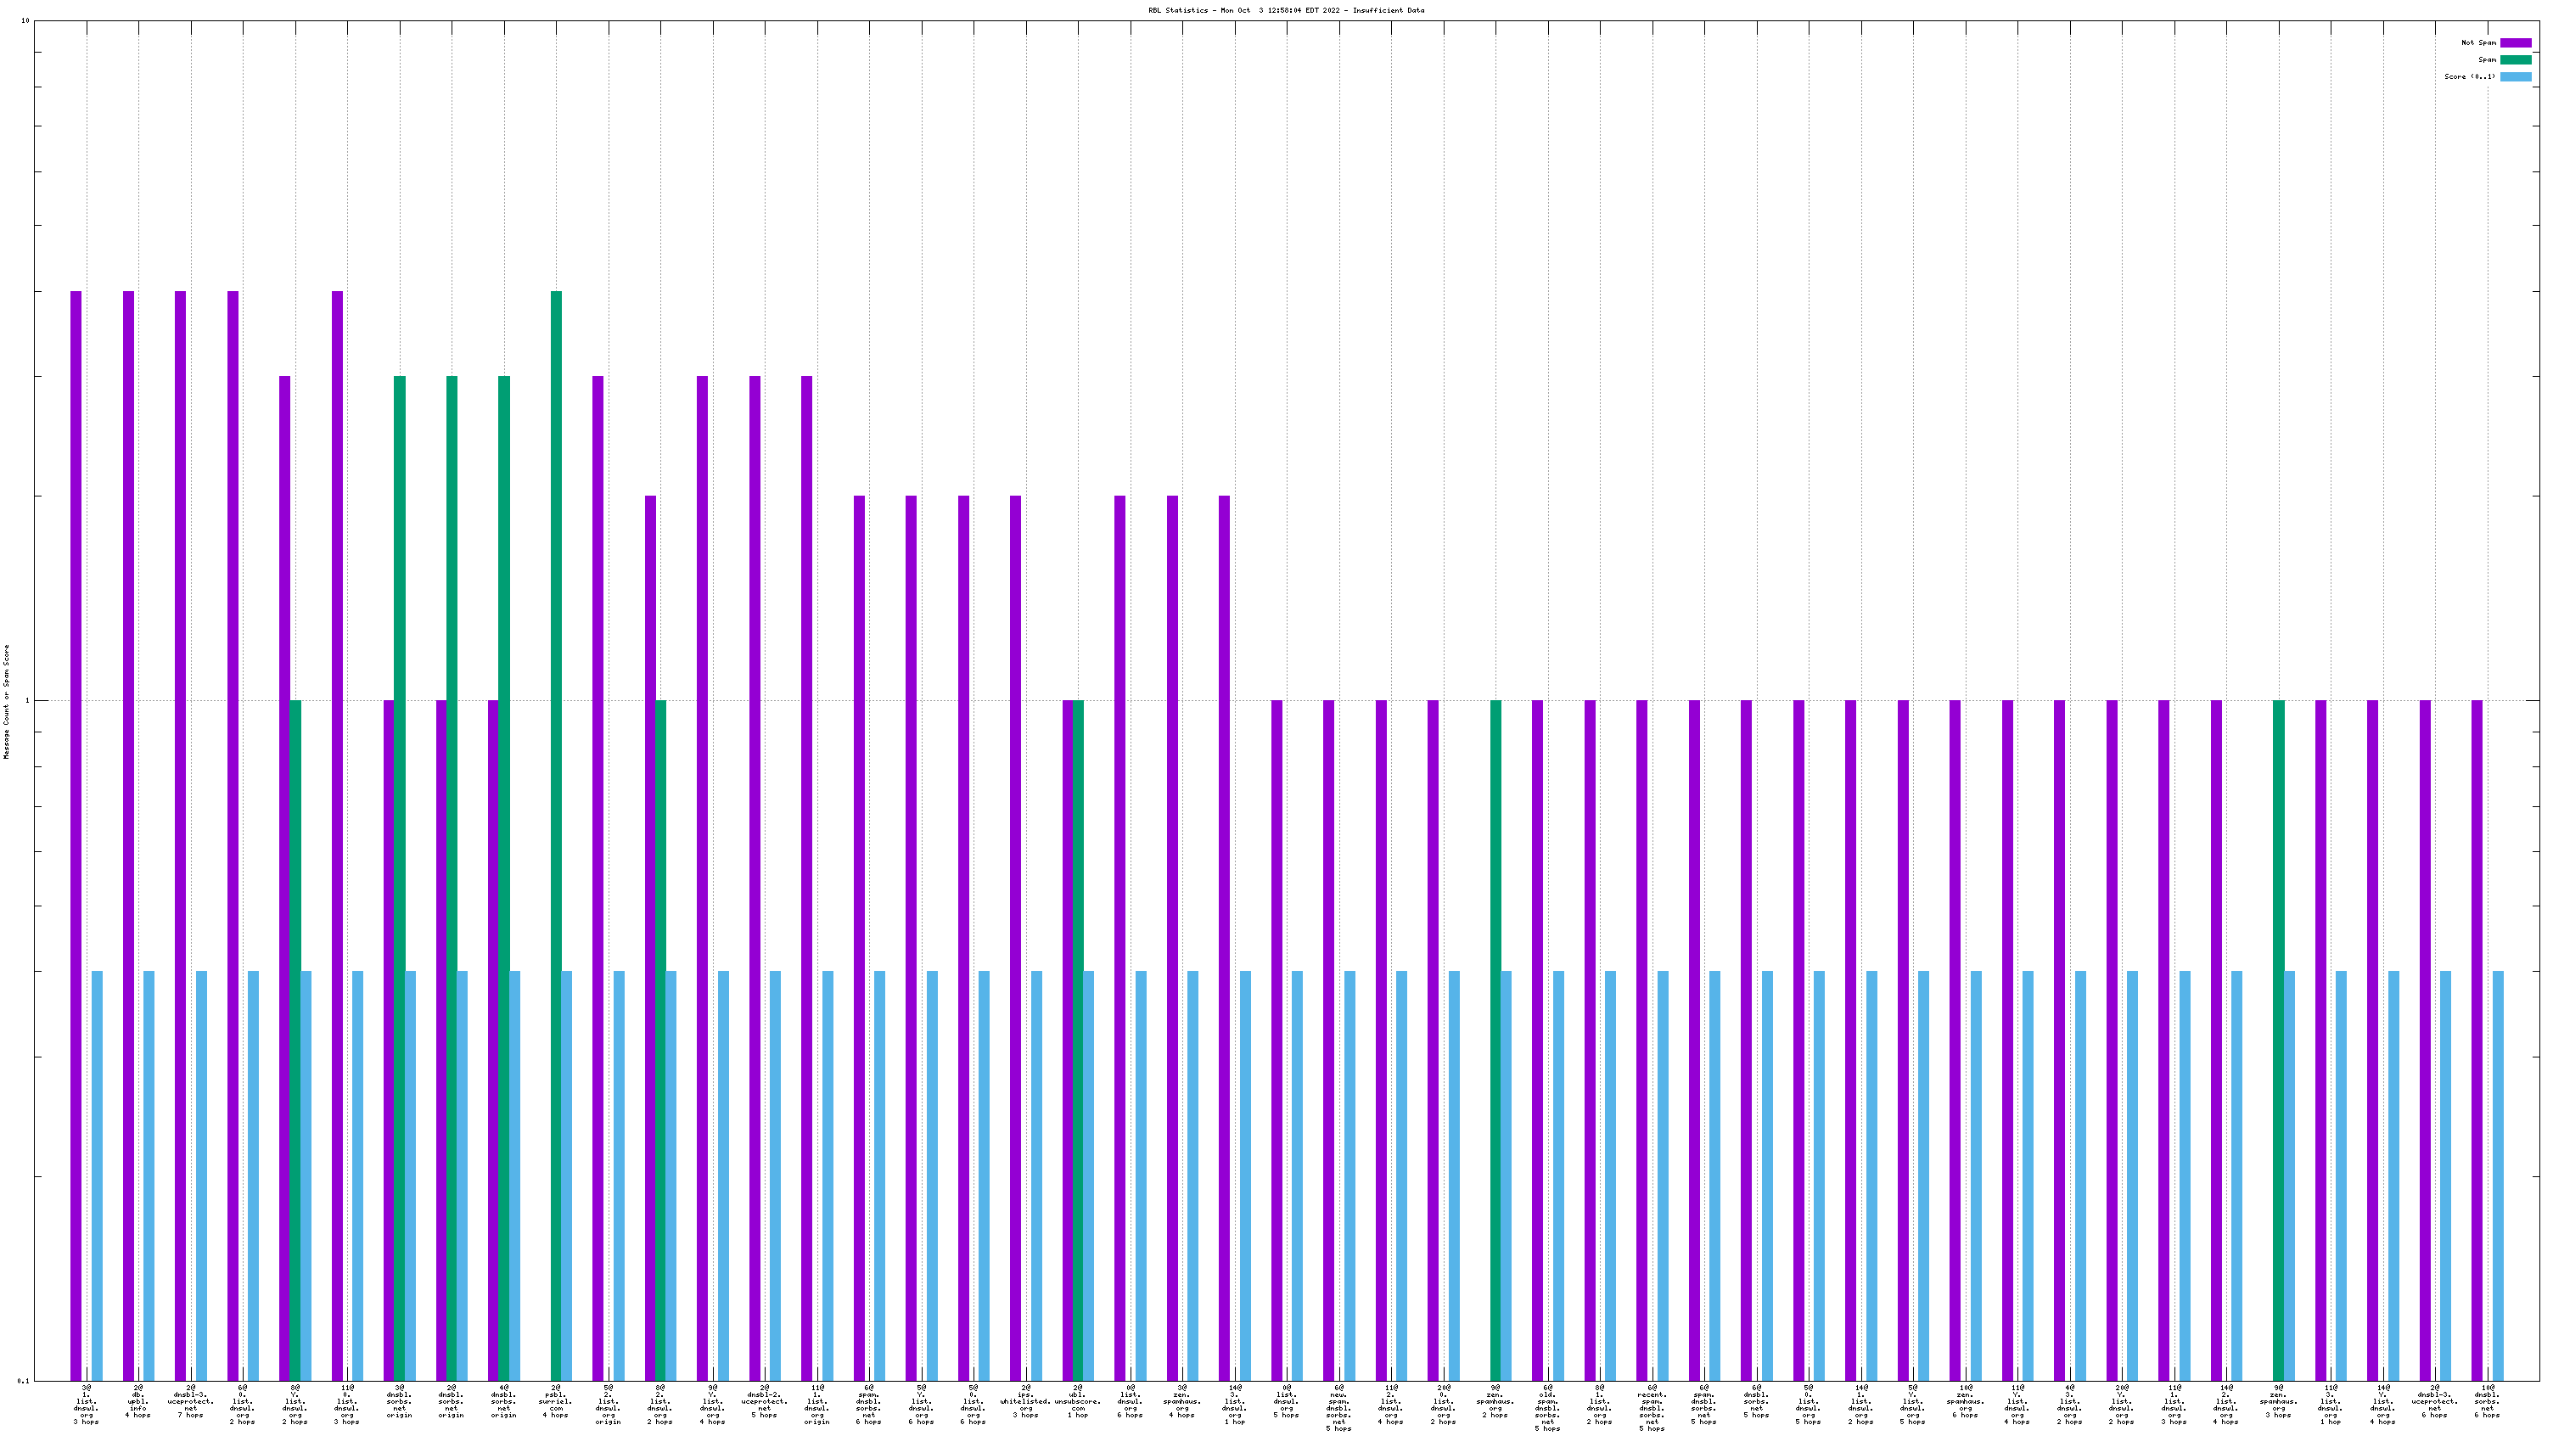The height and width of the screenshot is (1436, 2553).
Task: Click the ips.whitelisted.org 3 hops label
Action: tap(1024, 1401)
